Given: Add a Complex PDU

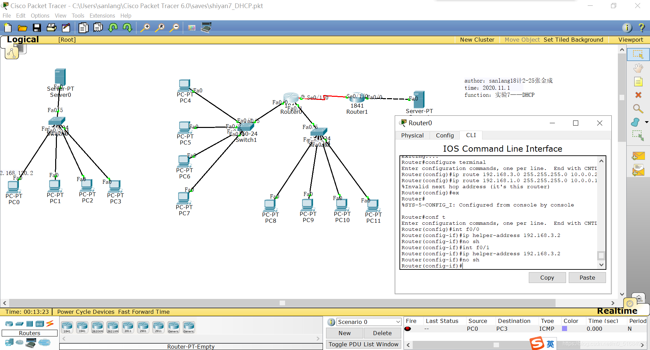Looking at the screenshot, I should coord(638,170).
